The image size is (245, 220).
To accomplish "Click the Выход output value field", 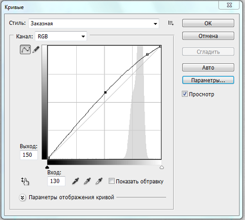I will [29, 155].
